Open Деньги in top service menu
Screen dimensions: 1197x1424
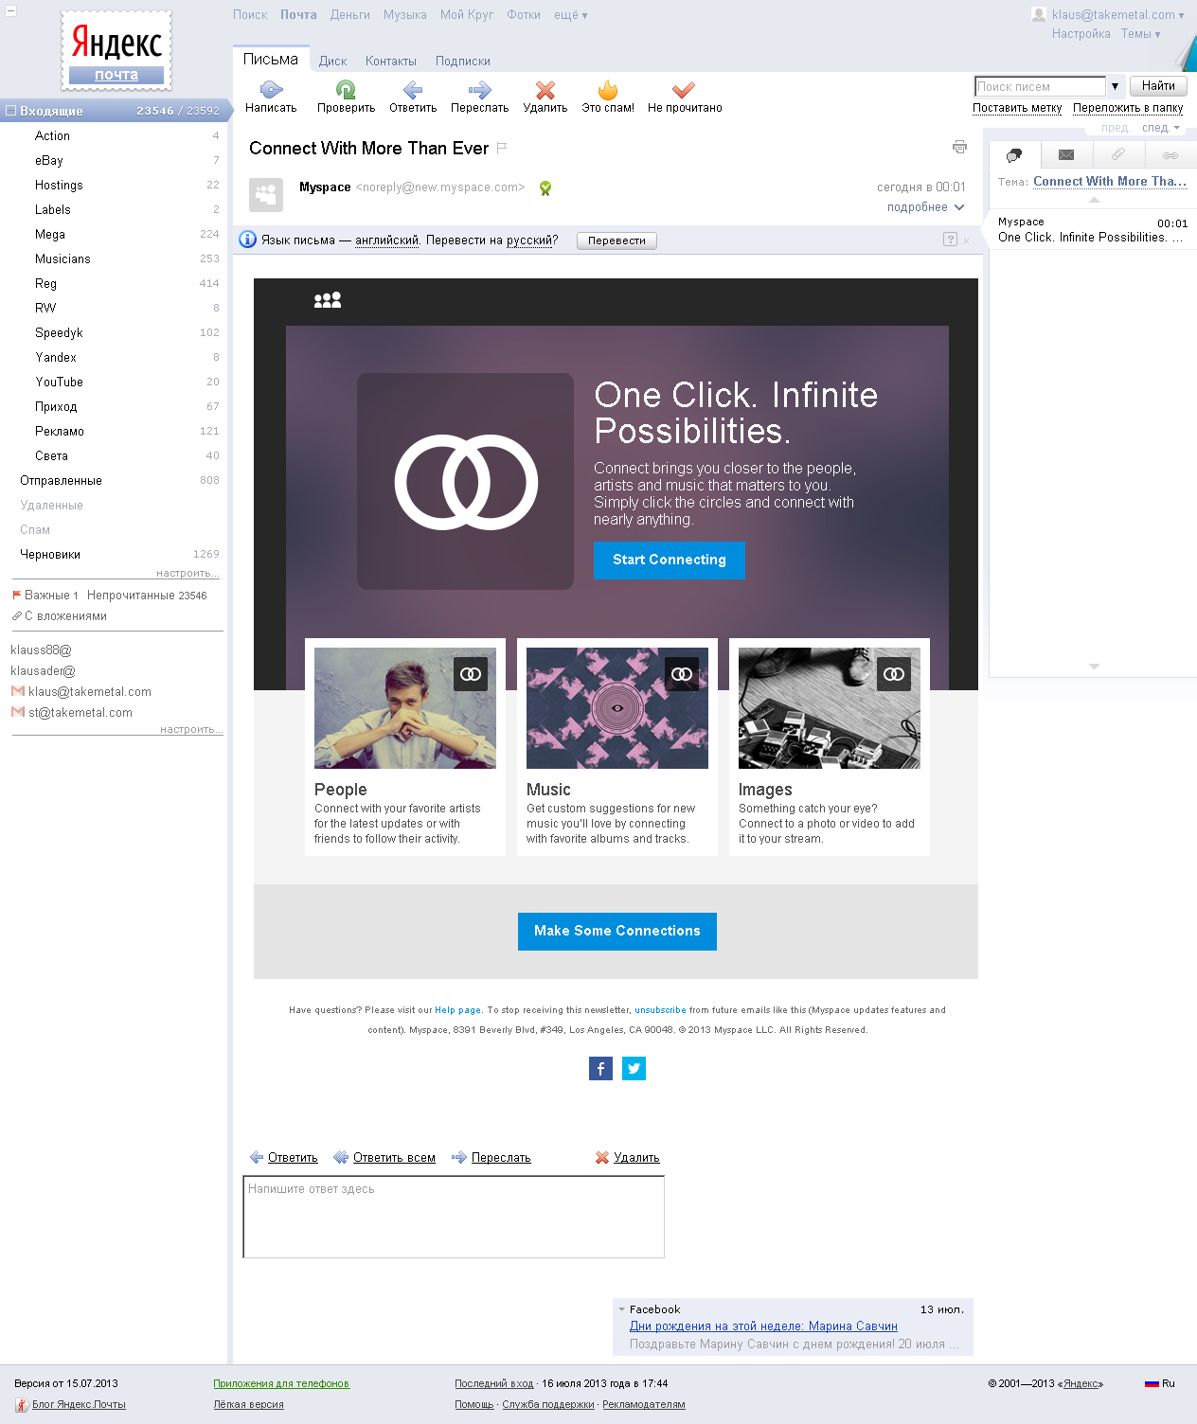[x=350, y=15]
